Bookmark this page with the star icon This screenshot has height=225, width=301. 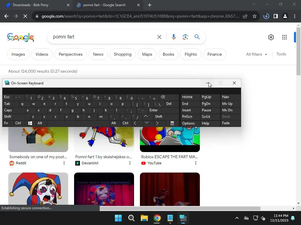coord(255,16)
